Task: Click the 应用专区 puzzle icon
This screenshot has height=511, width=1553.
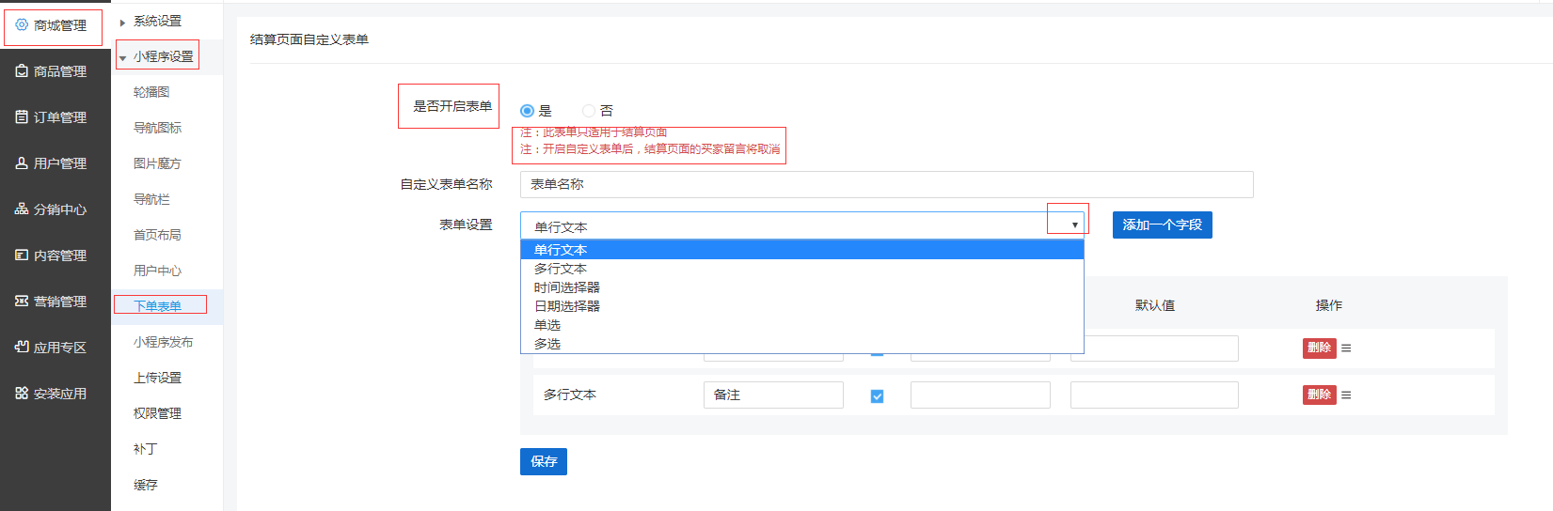Action: pos(22,348)
